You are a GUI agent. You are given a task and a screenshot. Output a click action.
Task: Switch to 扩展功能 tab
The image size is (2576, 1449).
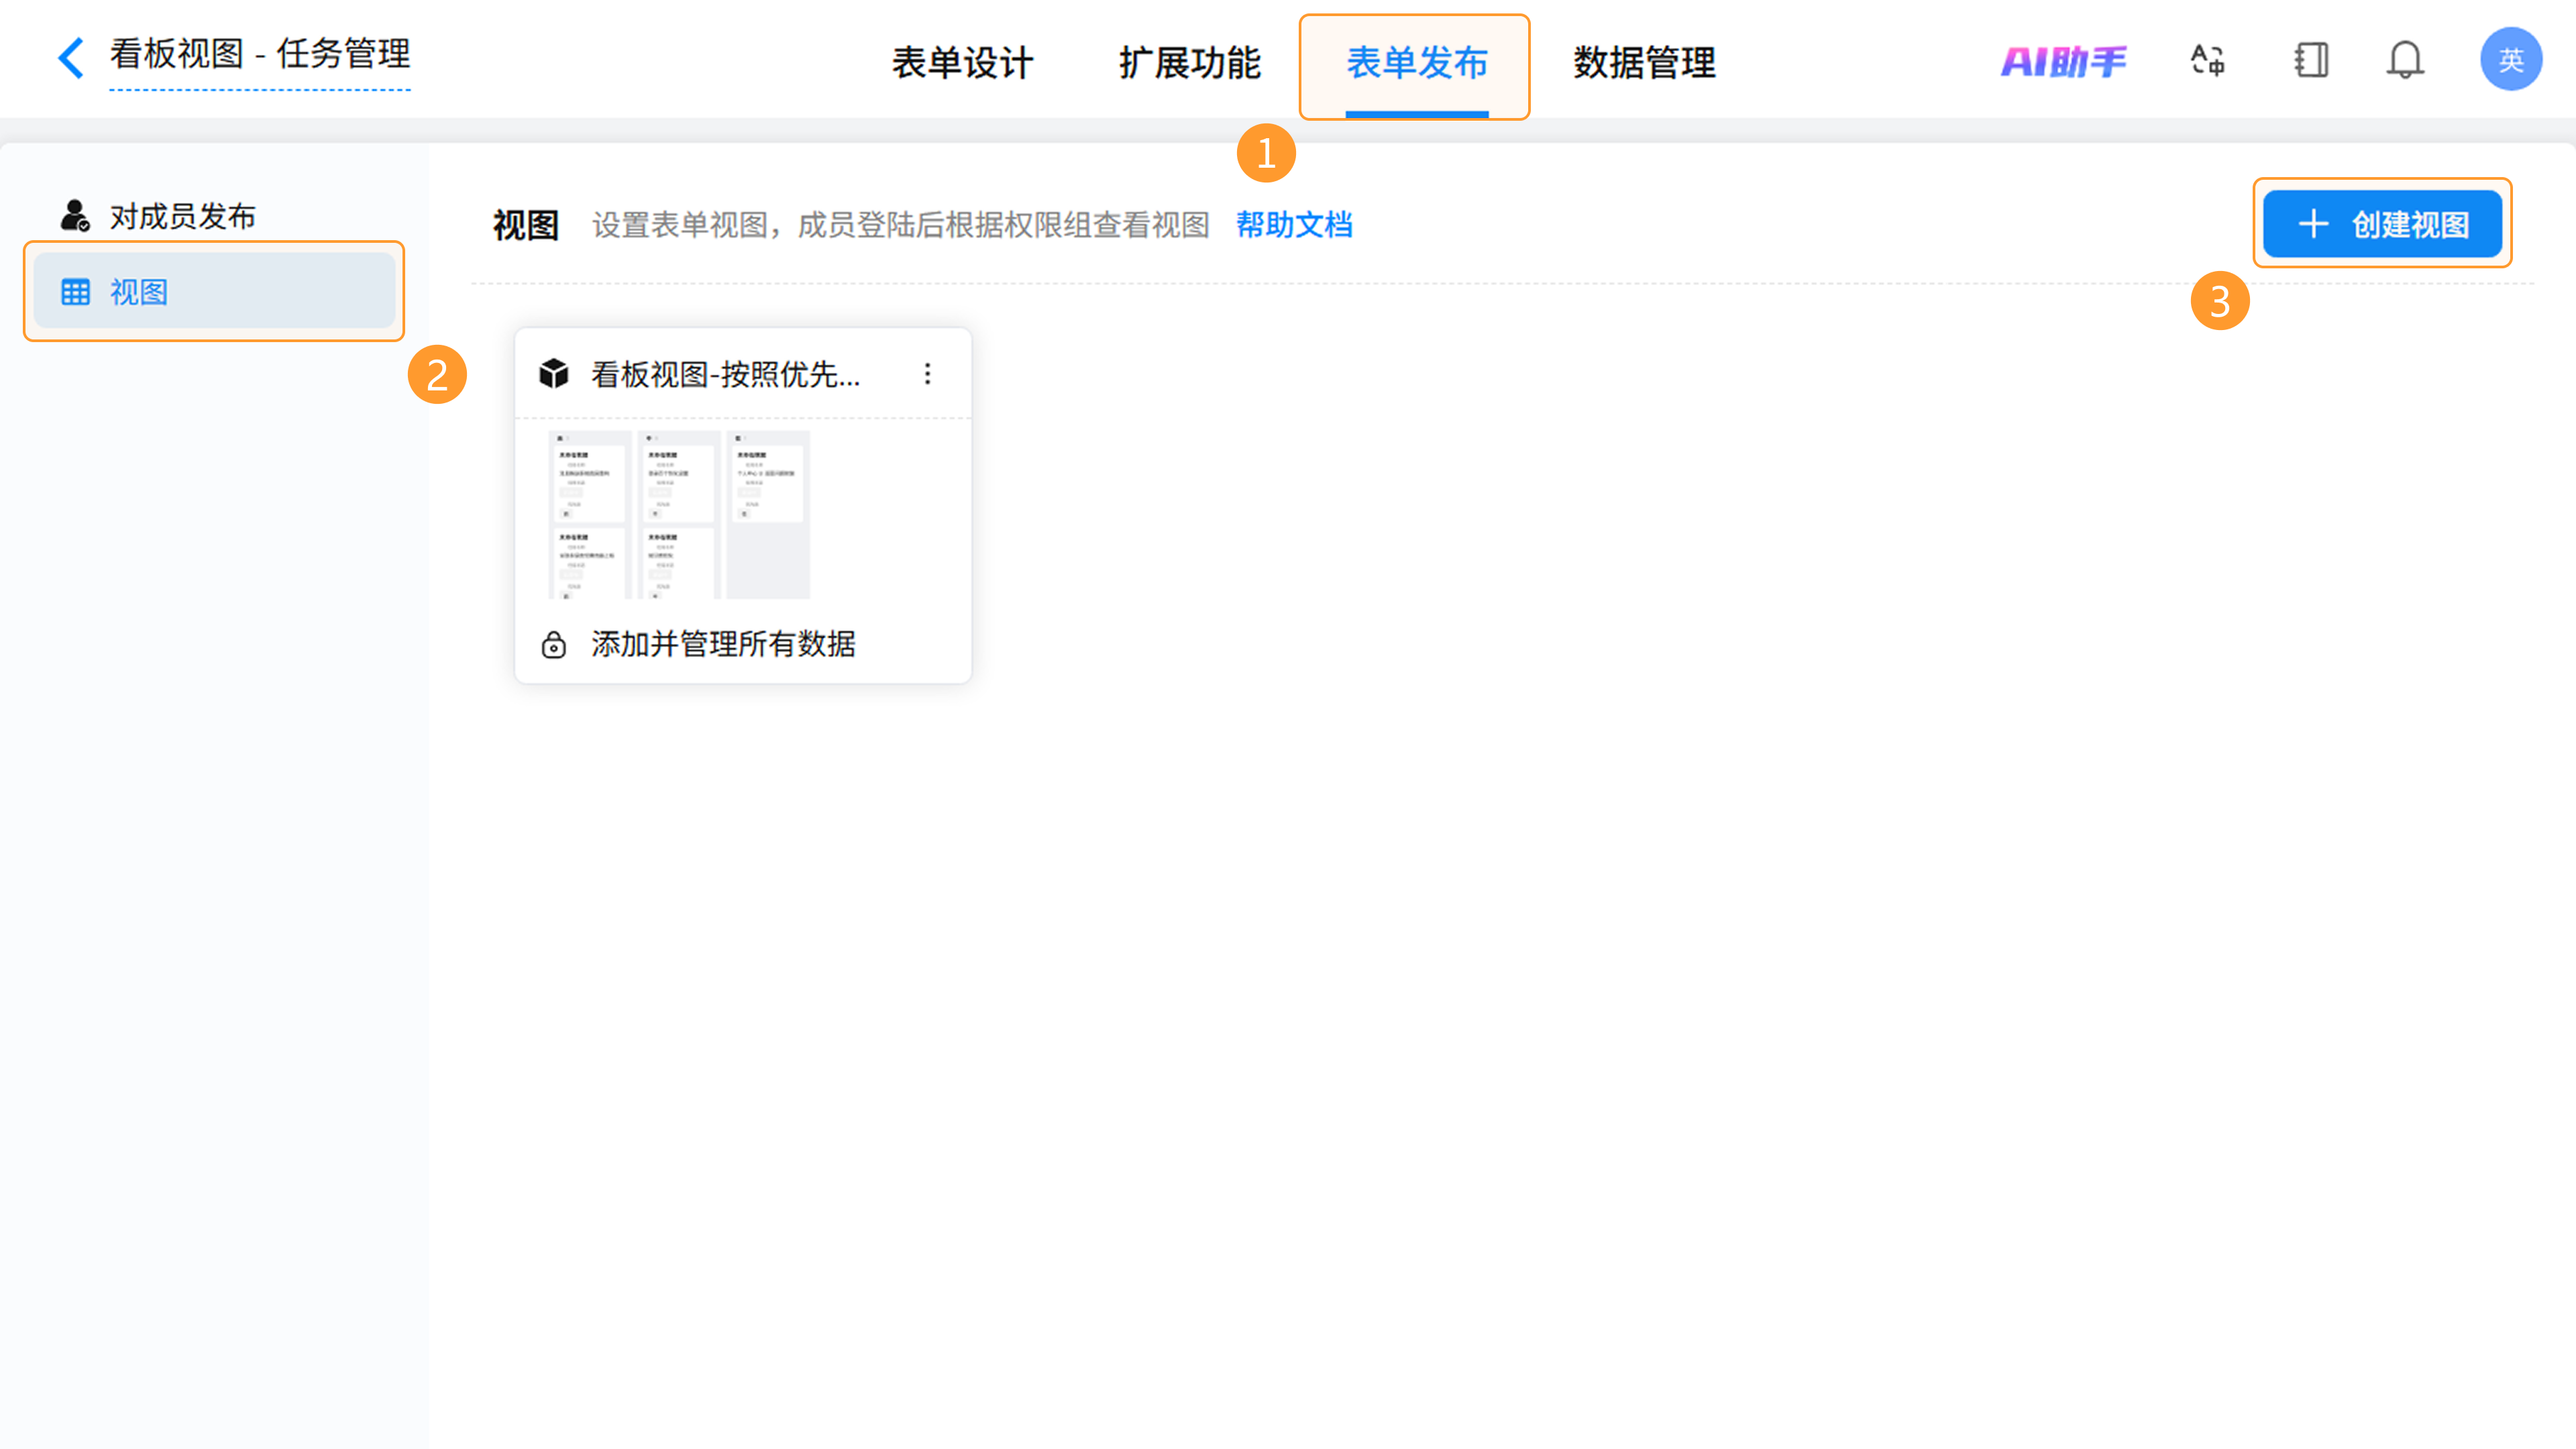[x=1190, y=63]
